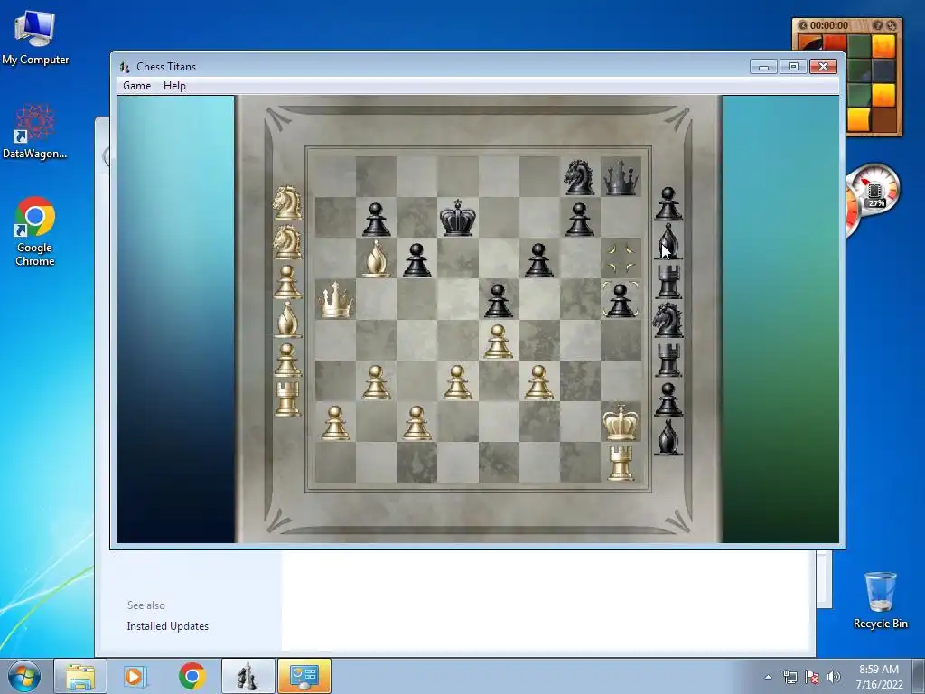Click the puzzle gadget show picture icon
Image resolution: width=925 pixels, height=694 pixels.
[878, 25]
